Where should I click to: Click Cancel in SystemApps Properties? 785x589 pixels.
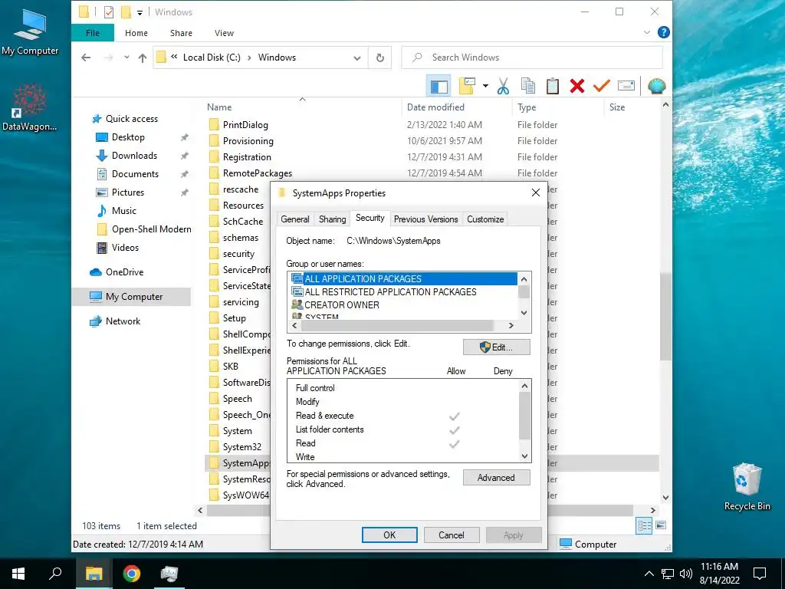[x=451, y=535]
